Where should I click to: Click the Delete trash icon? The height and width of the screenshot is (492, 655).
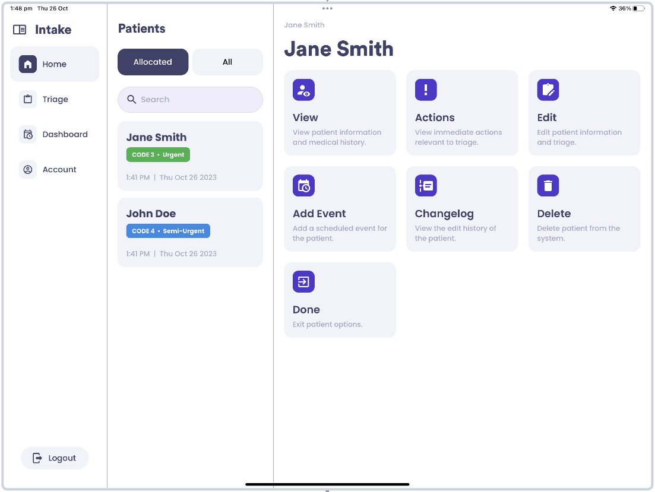tap(548, 185)
